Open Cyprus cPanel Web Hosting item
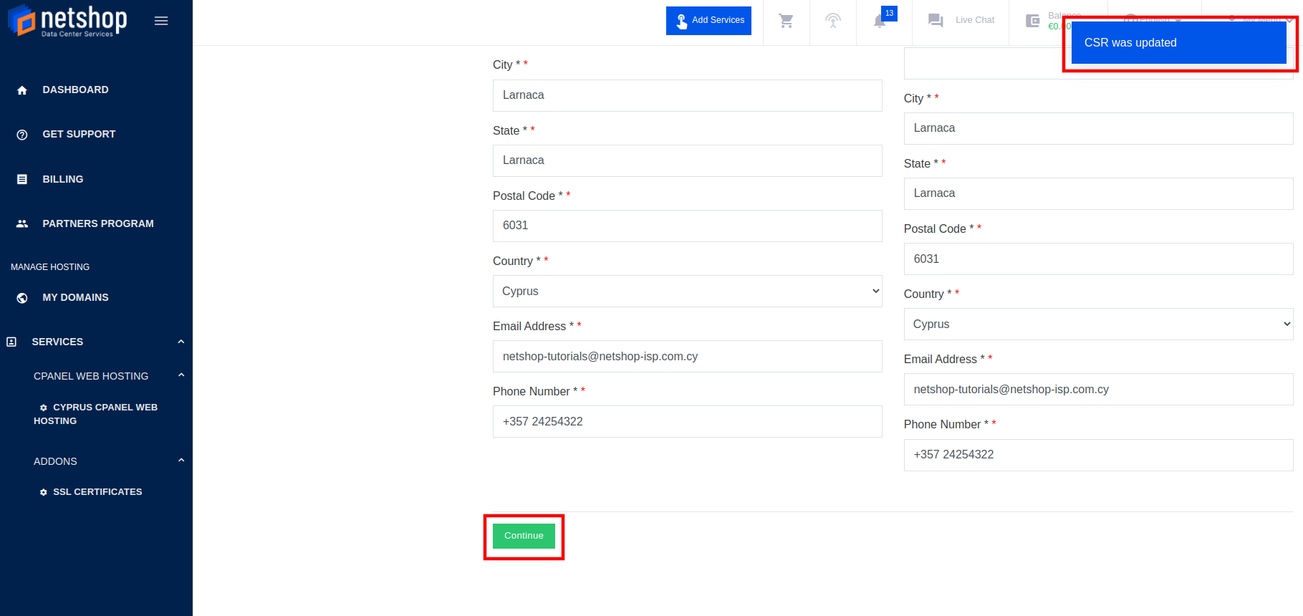 pos(95,414)
